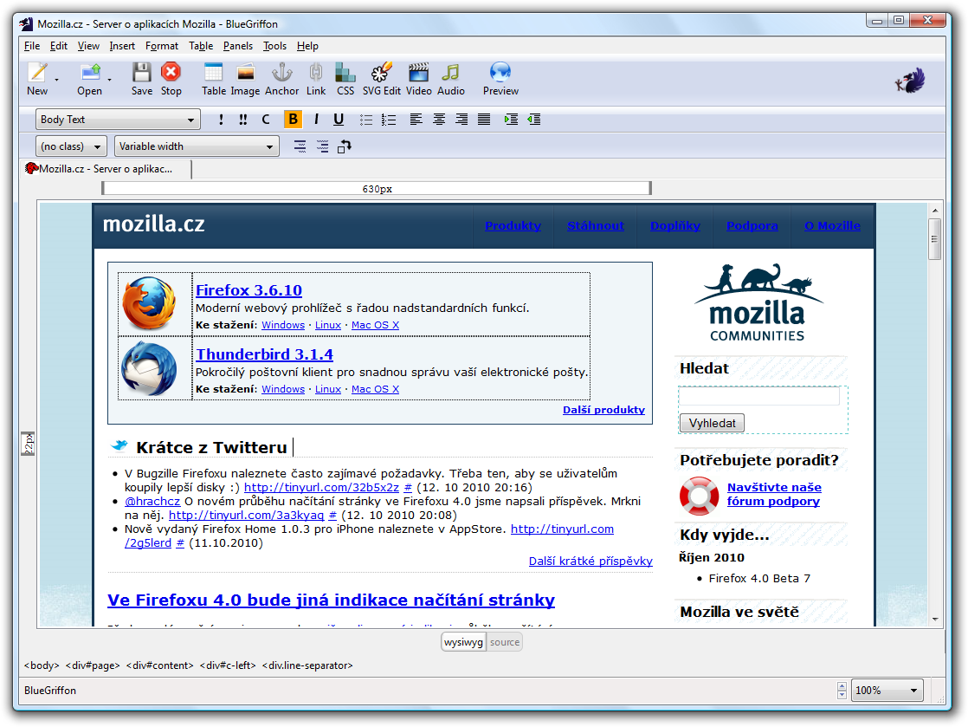Open the 100% zoom dropdown
968x727 pixels.
point(887,690)
